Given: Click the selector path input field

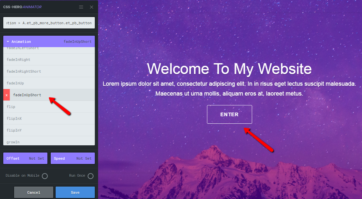Looking at the screenshot, I should click(49, 23).
